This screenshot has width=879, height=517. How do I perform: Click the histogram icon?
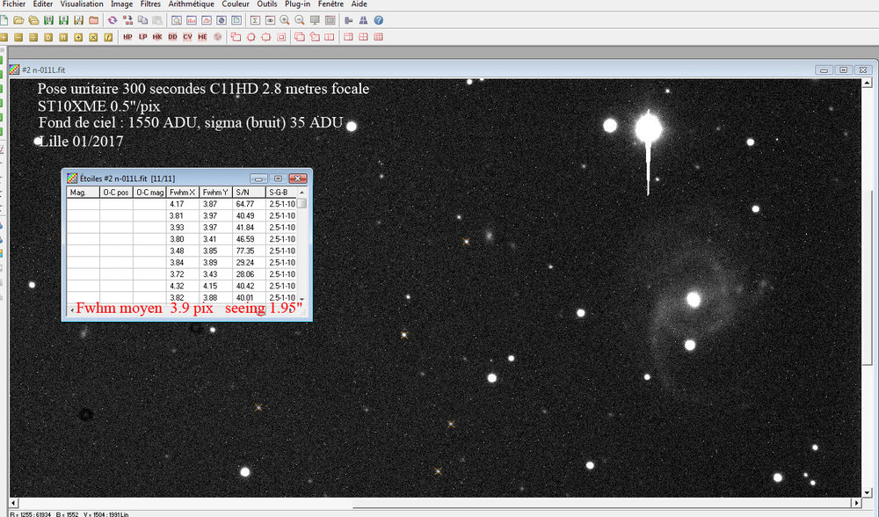pos(192,20)
